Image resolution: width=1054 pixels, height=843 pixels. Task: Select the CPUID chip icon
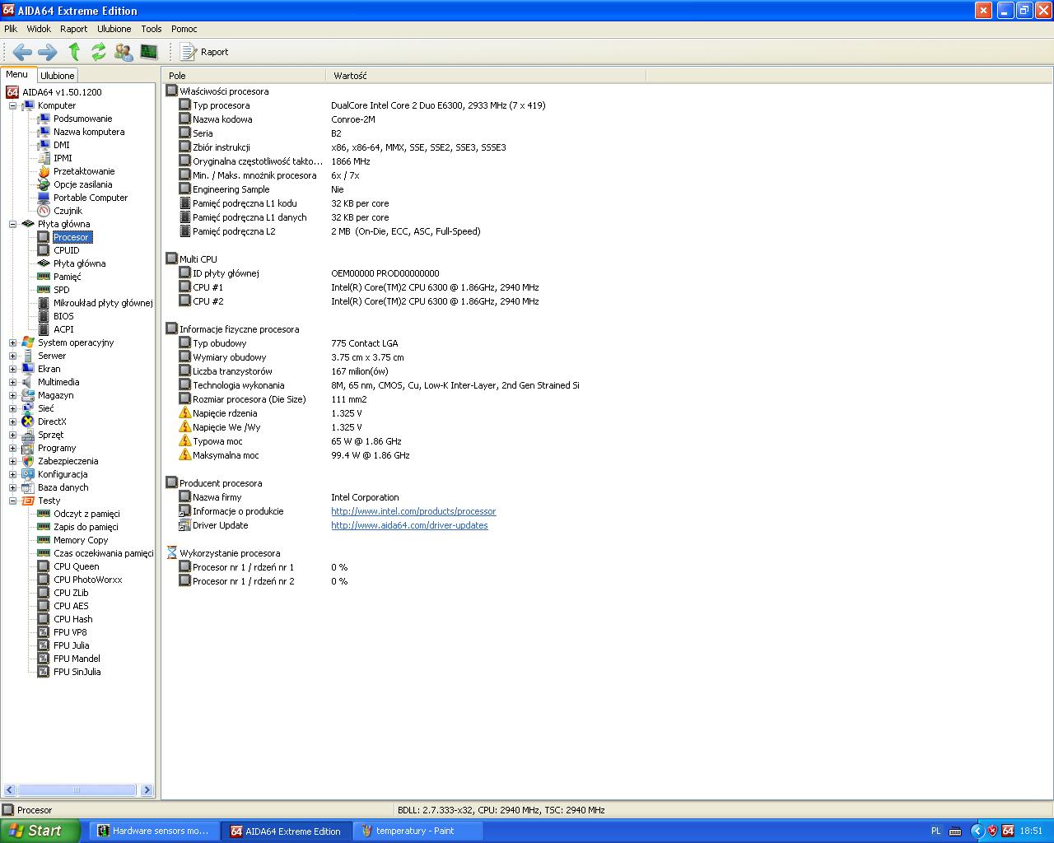[x=44, y=250]
